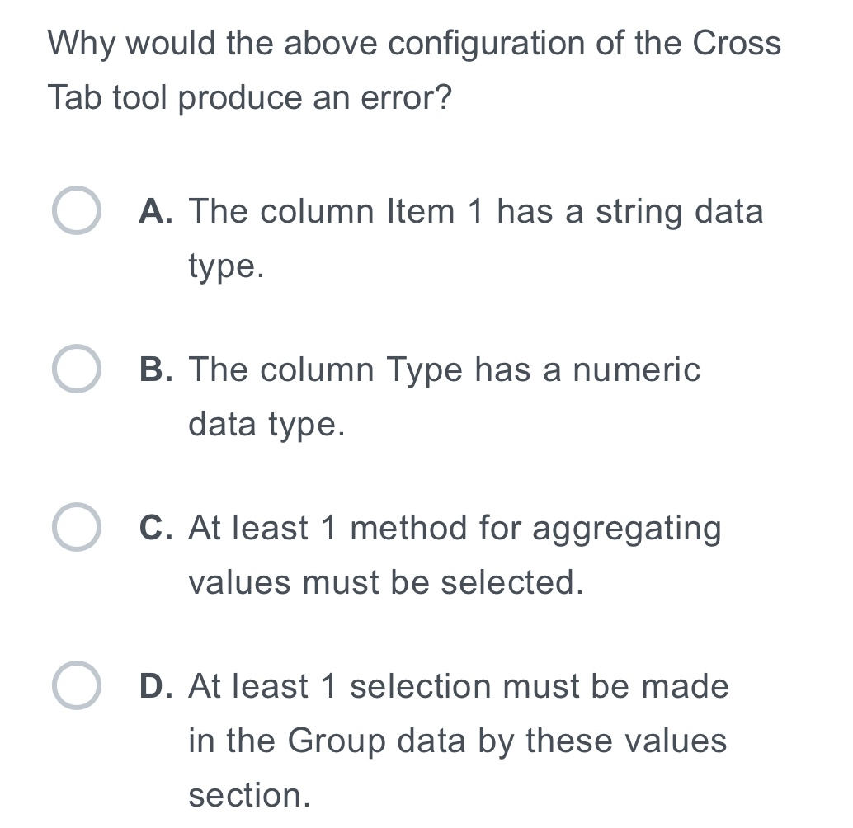Click question line 'Tab tool produce an error?'

click(250, 98)
